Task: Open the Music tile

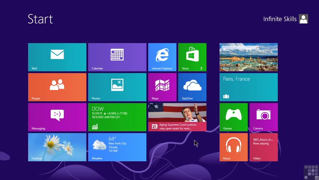Action: 234,147
